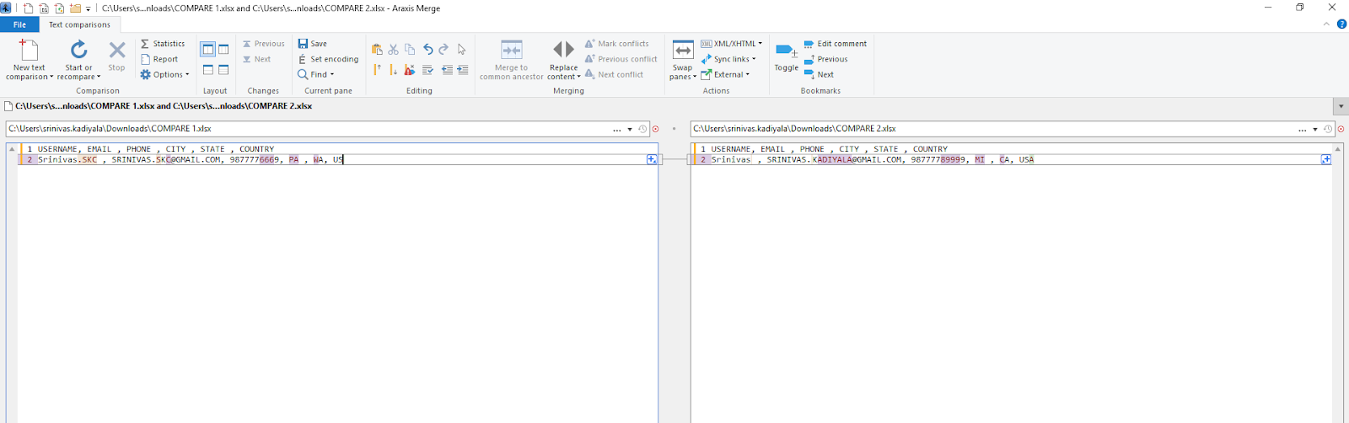
Task: Go to Previous conflict
Action: coord(621,59)
